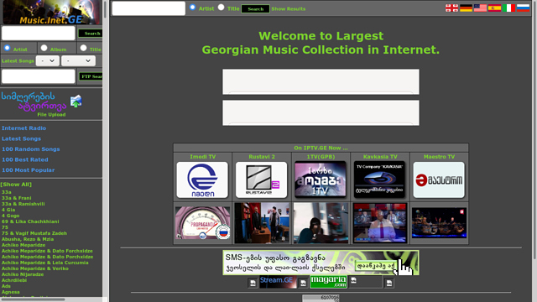Open the Kavkasia TV channel logo
Screen dimensions: 537x302
[x=379, y=180]
